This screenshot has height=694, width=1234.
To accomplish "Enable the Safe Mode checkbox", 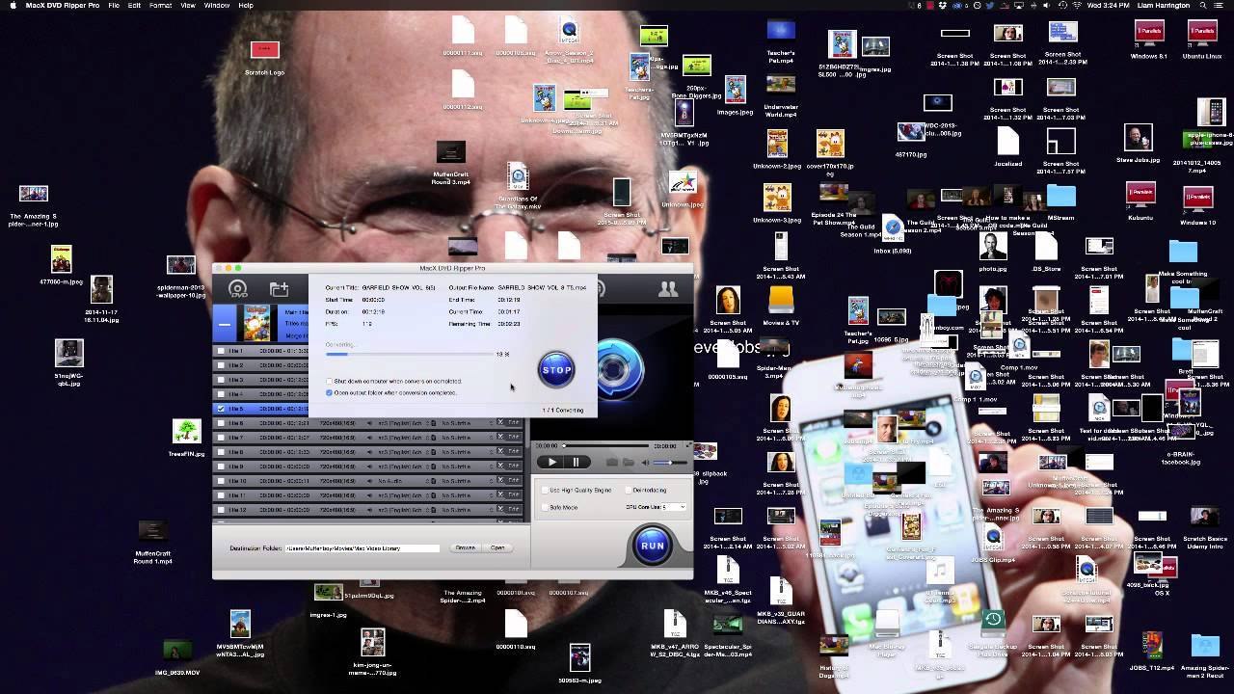I will [x=545, y=507].
